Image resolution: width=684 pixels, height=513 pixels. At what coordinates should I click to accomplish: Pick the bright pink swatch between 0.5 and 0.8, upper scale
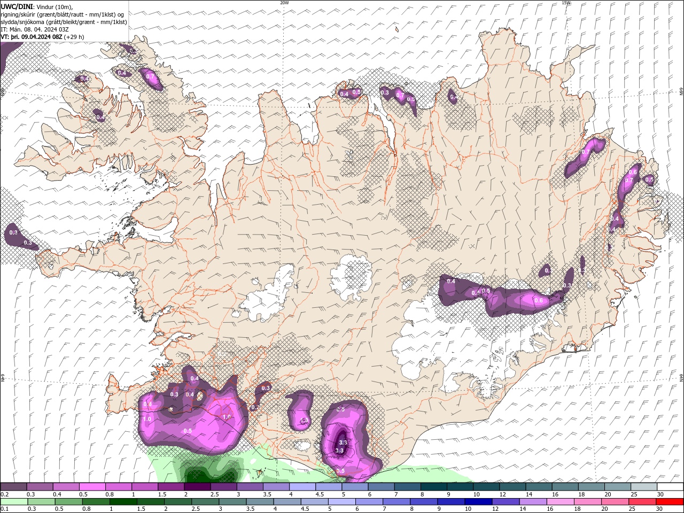pyautogui.click(x=92, y=487)
